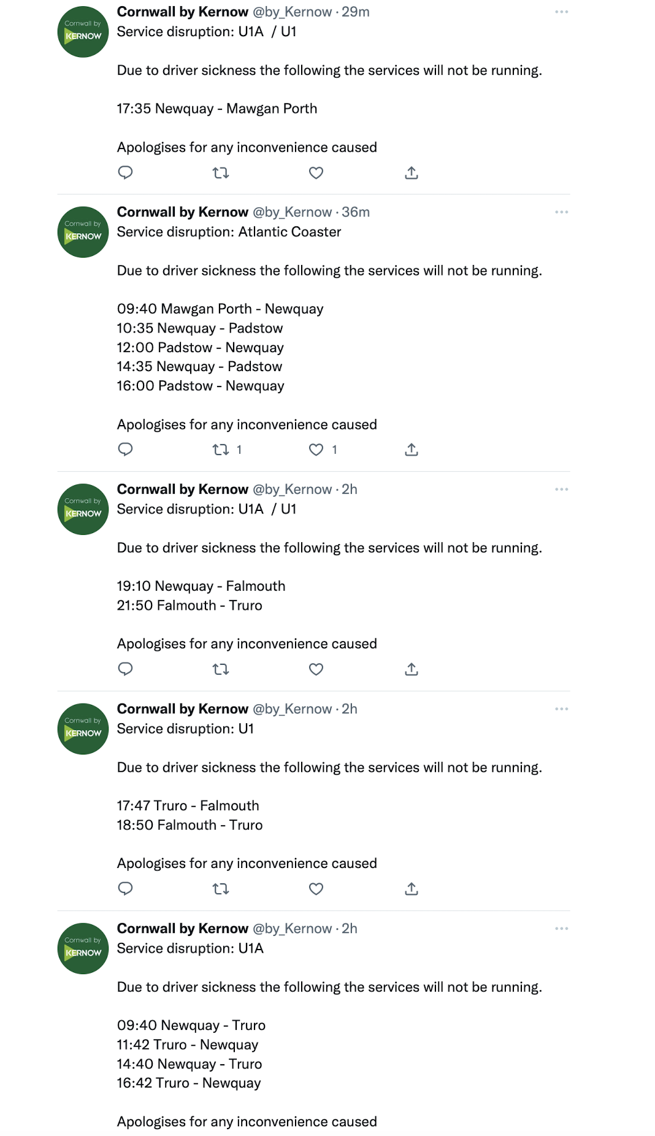The height and width of the screenshot is (1136, 655).
Task: Open more options on the U1 tweet
Action: (561, 708)
